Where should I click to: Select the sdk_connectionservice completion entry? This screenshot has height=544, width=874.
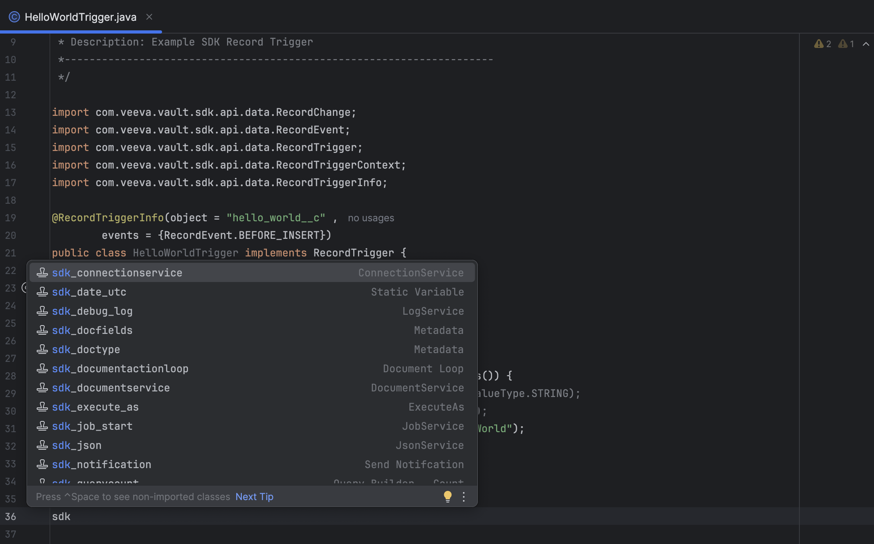pyautogui.click(x=252, y=273)
